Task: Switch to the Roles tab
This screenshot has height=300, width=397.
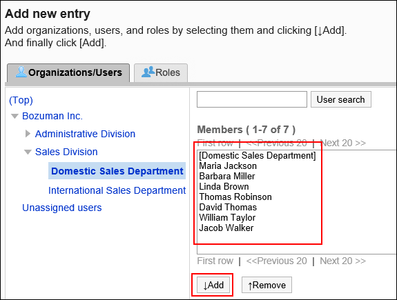Action: 161,73
